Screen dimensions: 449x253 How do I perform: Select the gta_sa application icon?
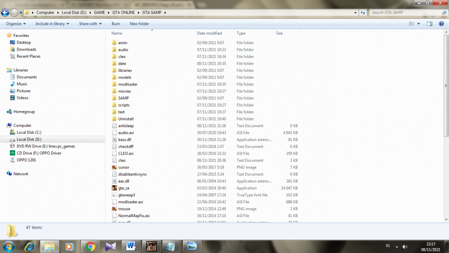point(114,188)
